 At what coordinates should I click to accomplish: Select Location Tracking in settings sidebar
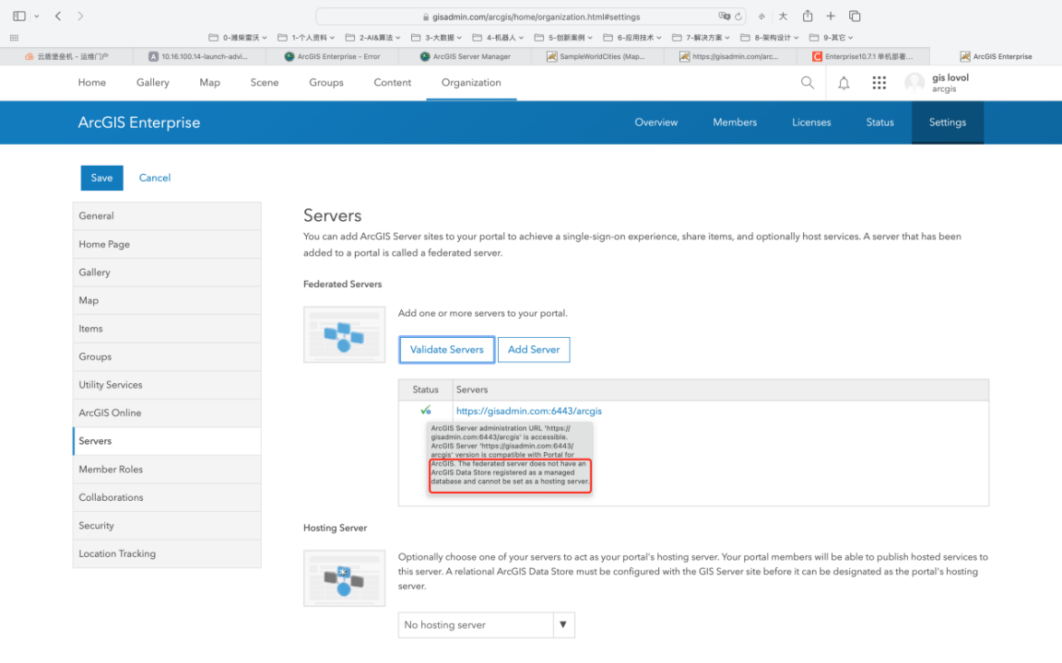[x=167, y=553]
